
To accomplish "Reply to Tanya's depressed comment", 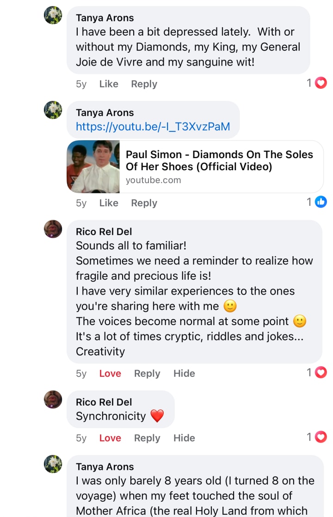I will coord(144,84).
